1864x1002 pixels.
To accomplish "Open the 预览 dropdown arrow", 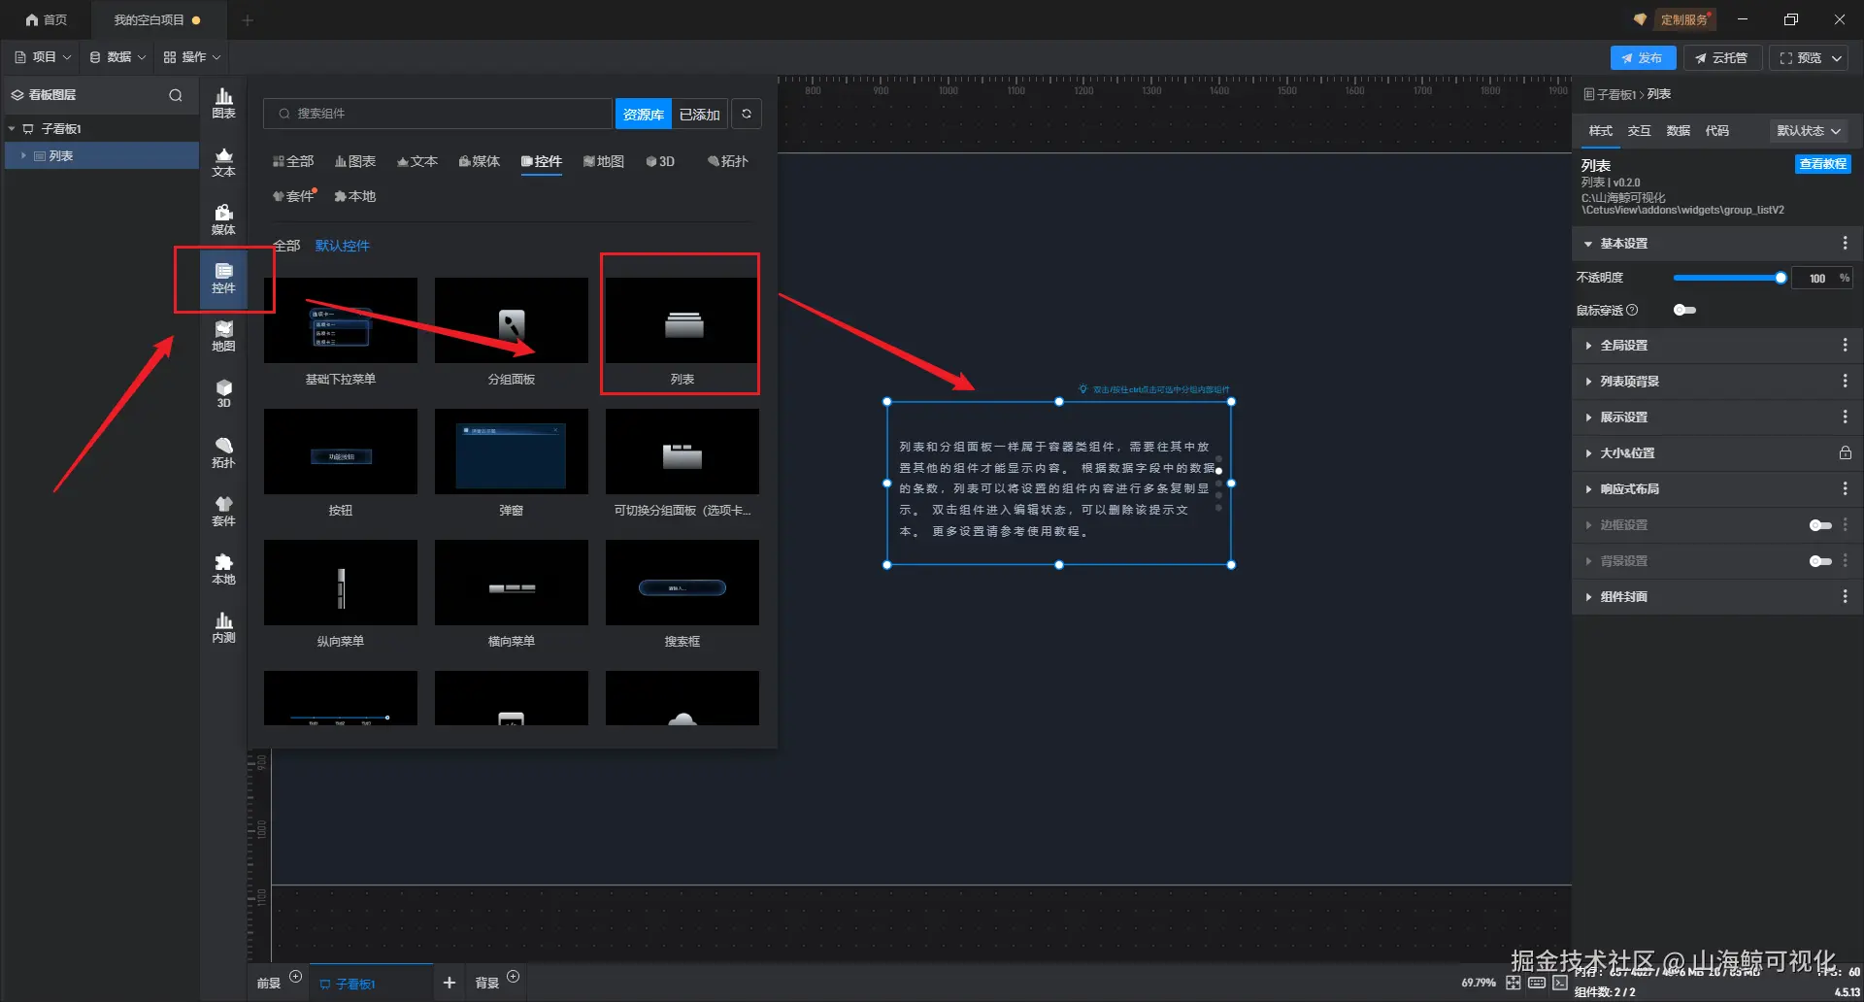I will 1837,58.
